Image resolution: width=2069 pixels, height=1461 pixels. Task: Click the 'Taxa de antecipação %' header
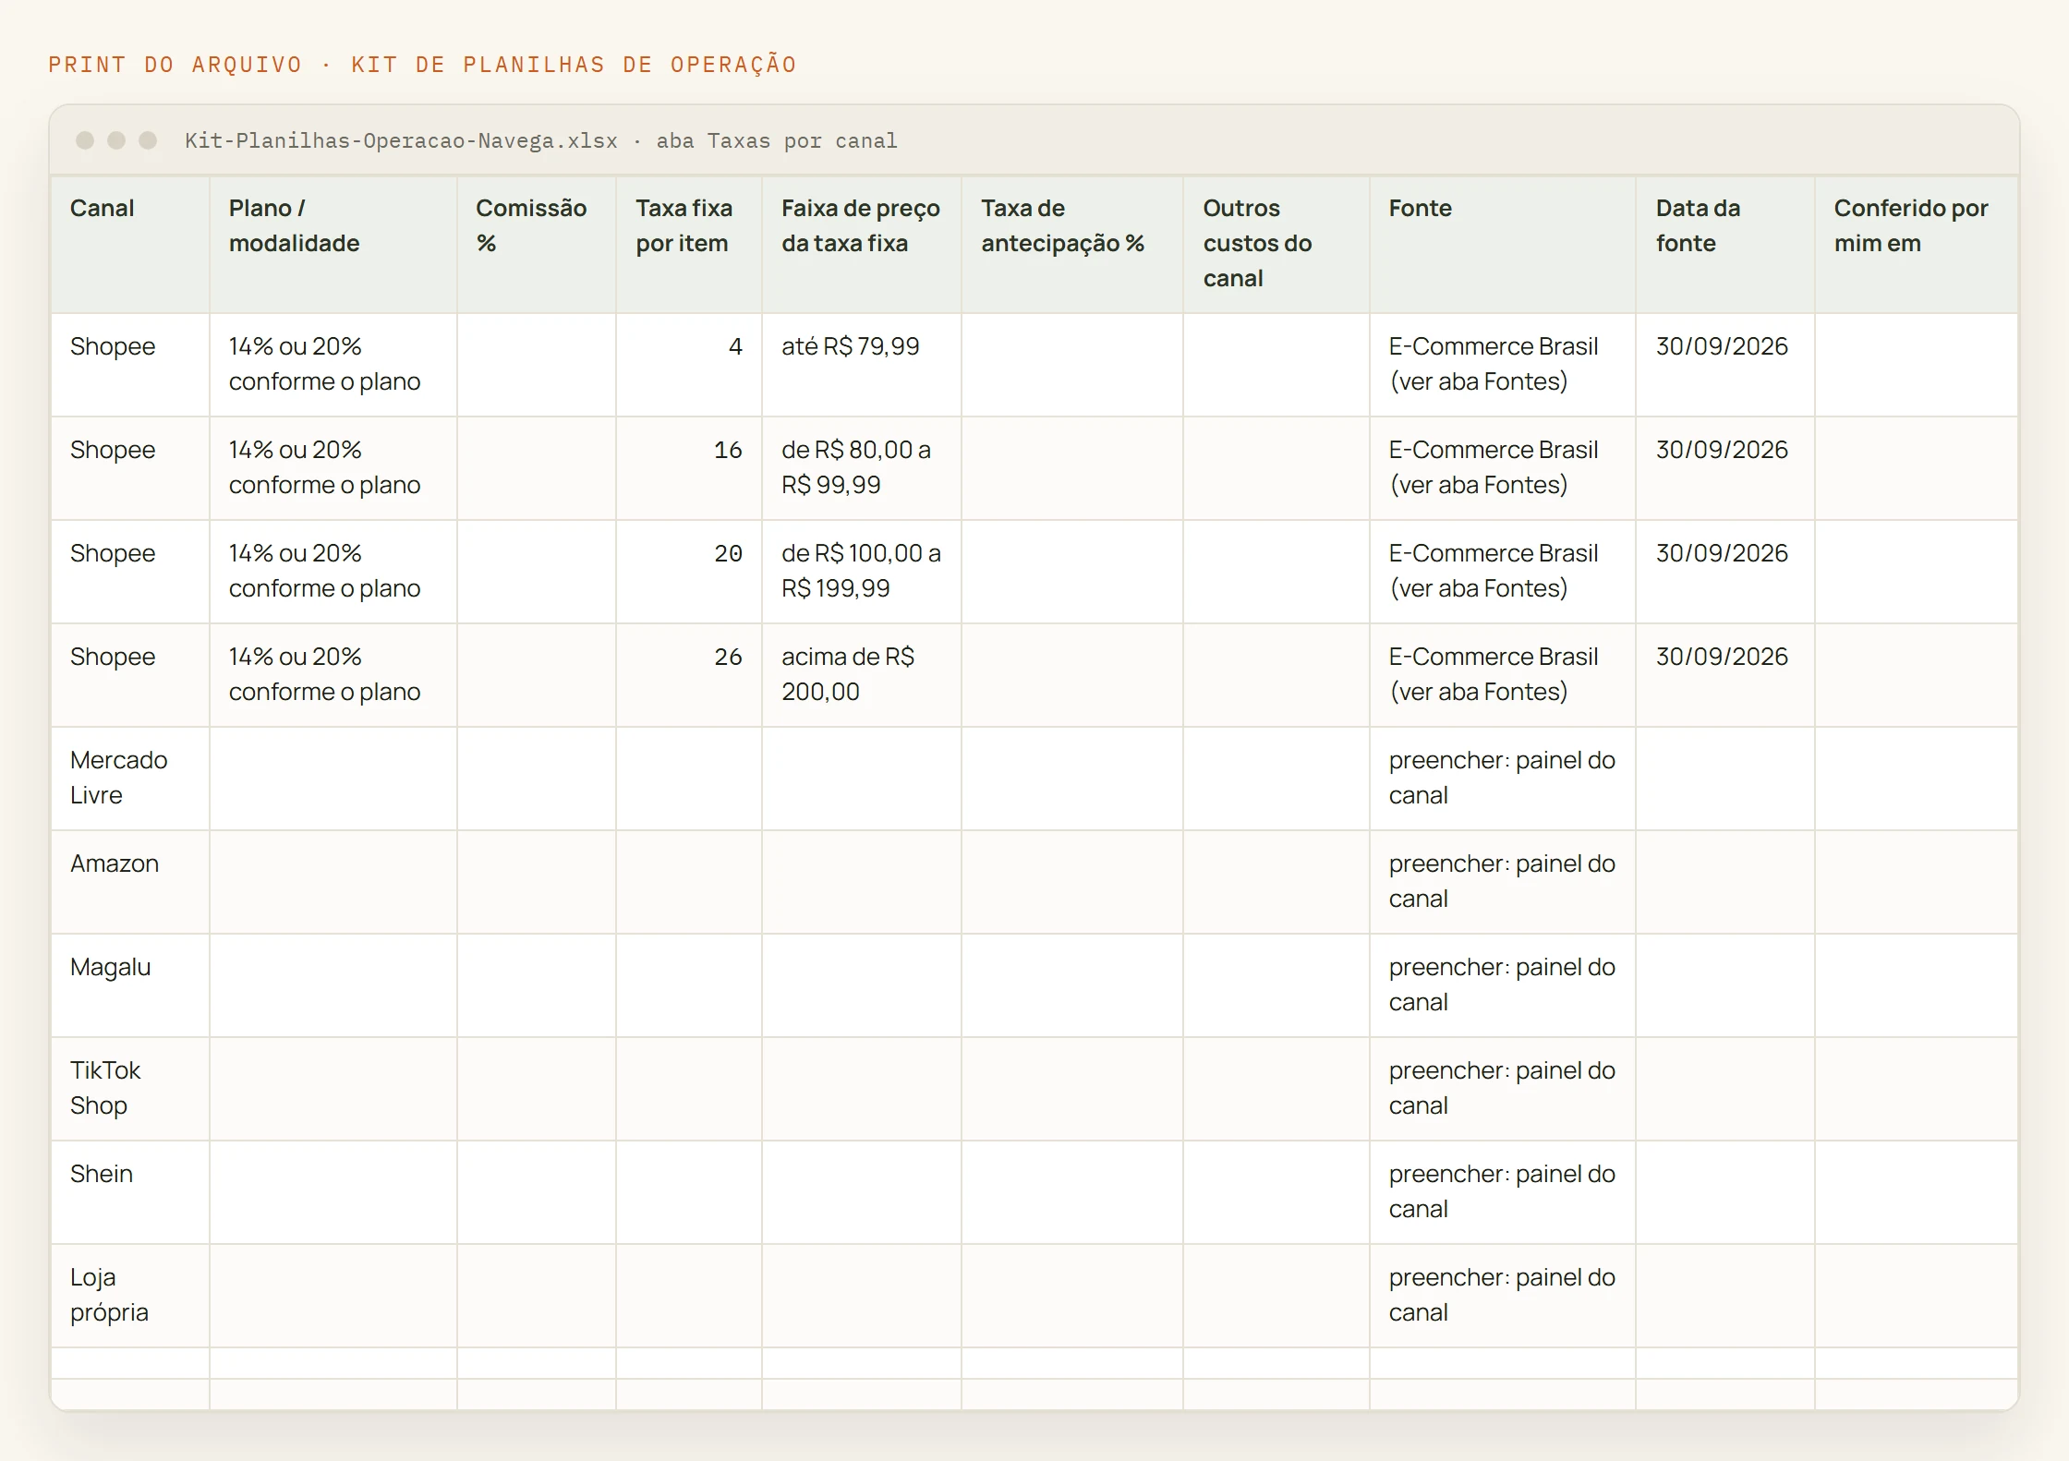[x=1072, y=244]
